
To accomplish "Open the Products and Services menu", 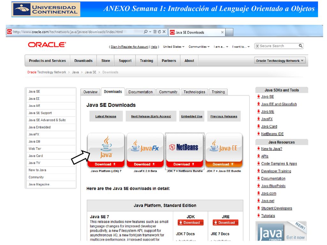I will tap(47, 61).
